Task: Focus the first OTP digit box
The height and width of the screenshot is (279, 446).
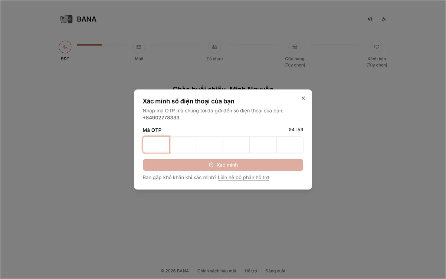Action: pos(156,145)
